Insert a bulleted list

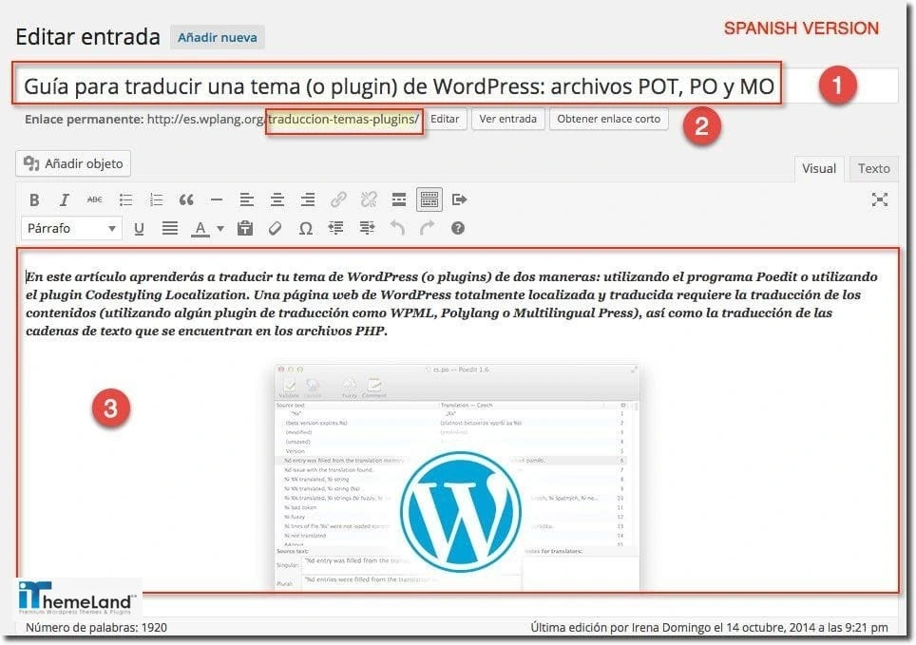(x=125, y=199)
